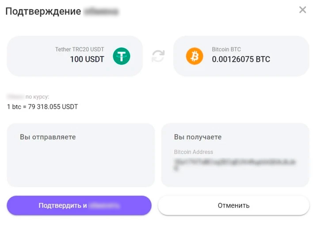Viewport: 317px width, 228px height.
Task: Click the "Bitcoin Address" field label
Action: (194, 152)
